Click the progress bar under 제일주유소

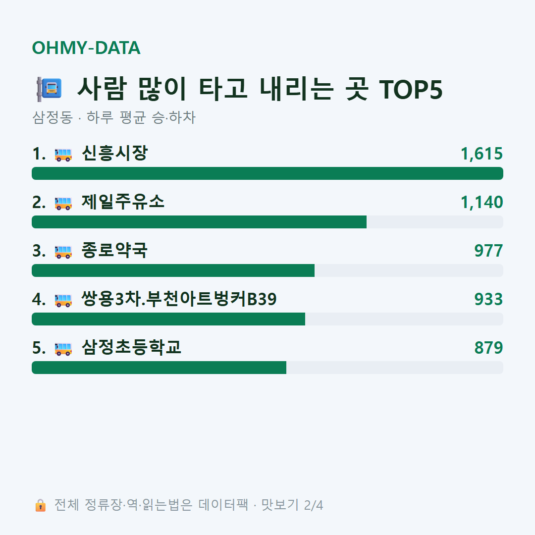point(267,222)
